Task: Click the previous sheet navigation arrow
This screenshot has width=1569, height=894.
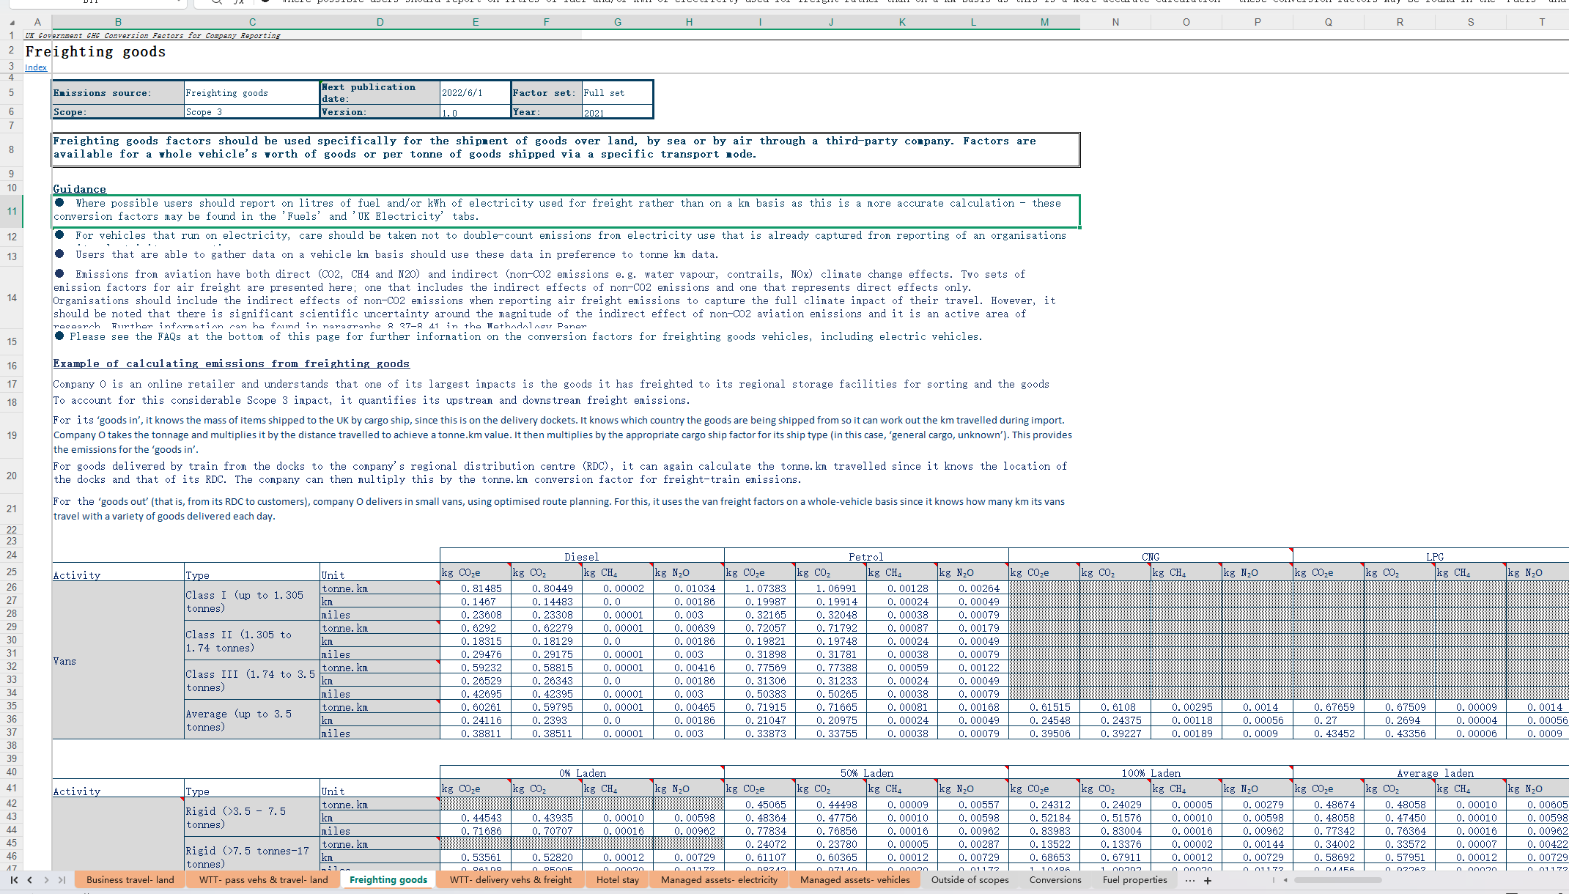Action: 29,880
